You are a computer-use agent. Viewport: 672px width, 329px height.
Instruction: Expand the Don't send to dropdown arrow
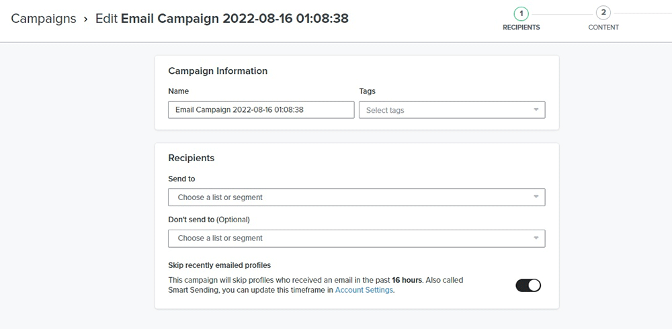pos(536,238)
